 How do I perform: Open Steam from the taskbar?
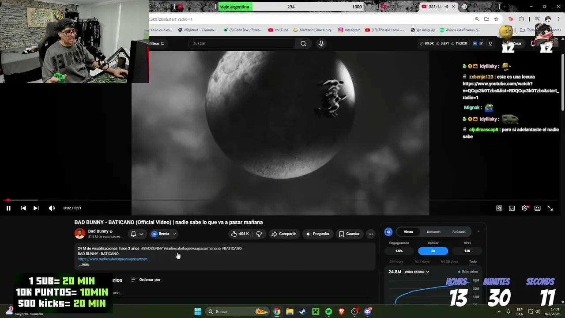click(x=302, y=311)
